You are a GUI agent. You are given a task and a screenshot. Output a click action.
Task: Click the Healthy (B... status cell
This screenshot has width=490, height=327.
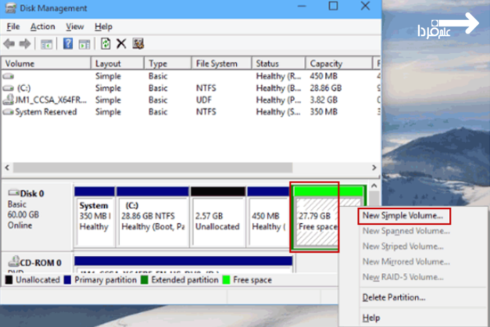point(278,89)
